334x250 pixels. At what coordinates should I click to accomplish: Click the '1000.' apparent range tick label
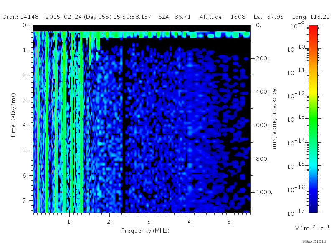264,192
